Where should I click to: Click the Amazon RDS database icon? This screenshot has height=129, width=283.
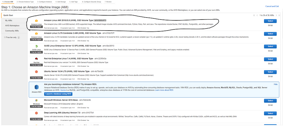pyautogui.click(x=37, y=87)
